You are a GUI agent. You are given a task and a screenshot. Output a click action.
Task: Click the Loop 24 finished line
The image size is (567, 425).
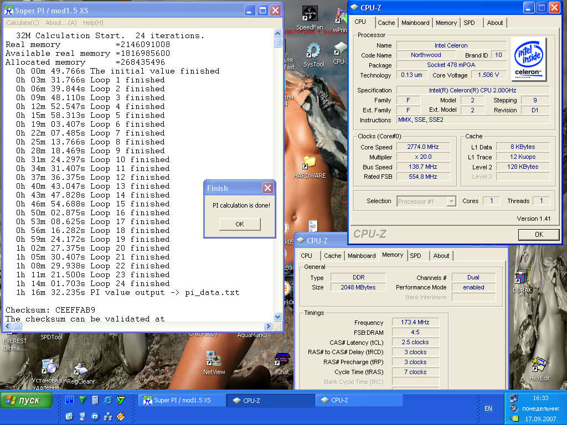click(x=92, y=284)
